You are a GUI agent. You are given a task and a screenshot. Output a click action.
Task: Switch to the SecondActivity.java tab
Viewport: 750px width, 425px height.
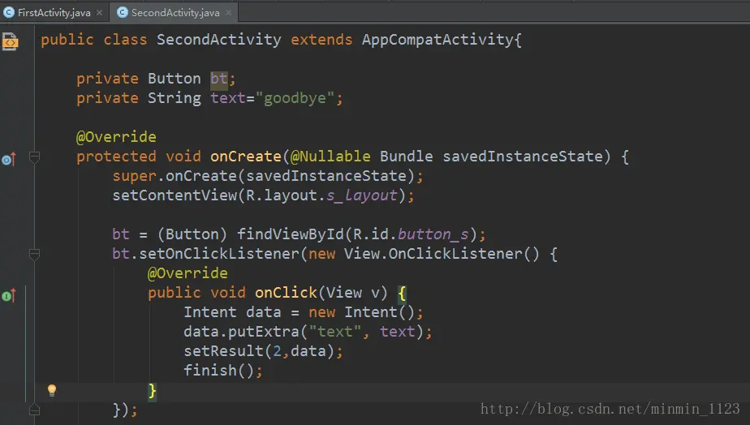point(174,12)
